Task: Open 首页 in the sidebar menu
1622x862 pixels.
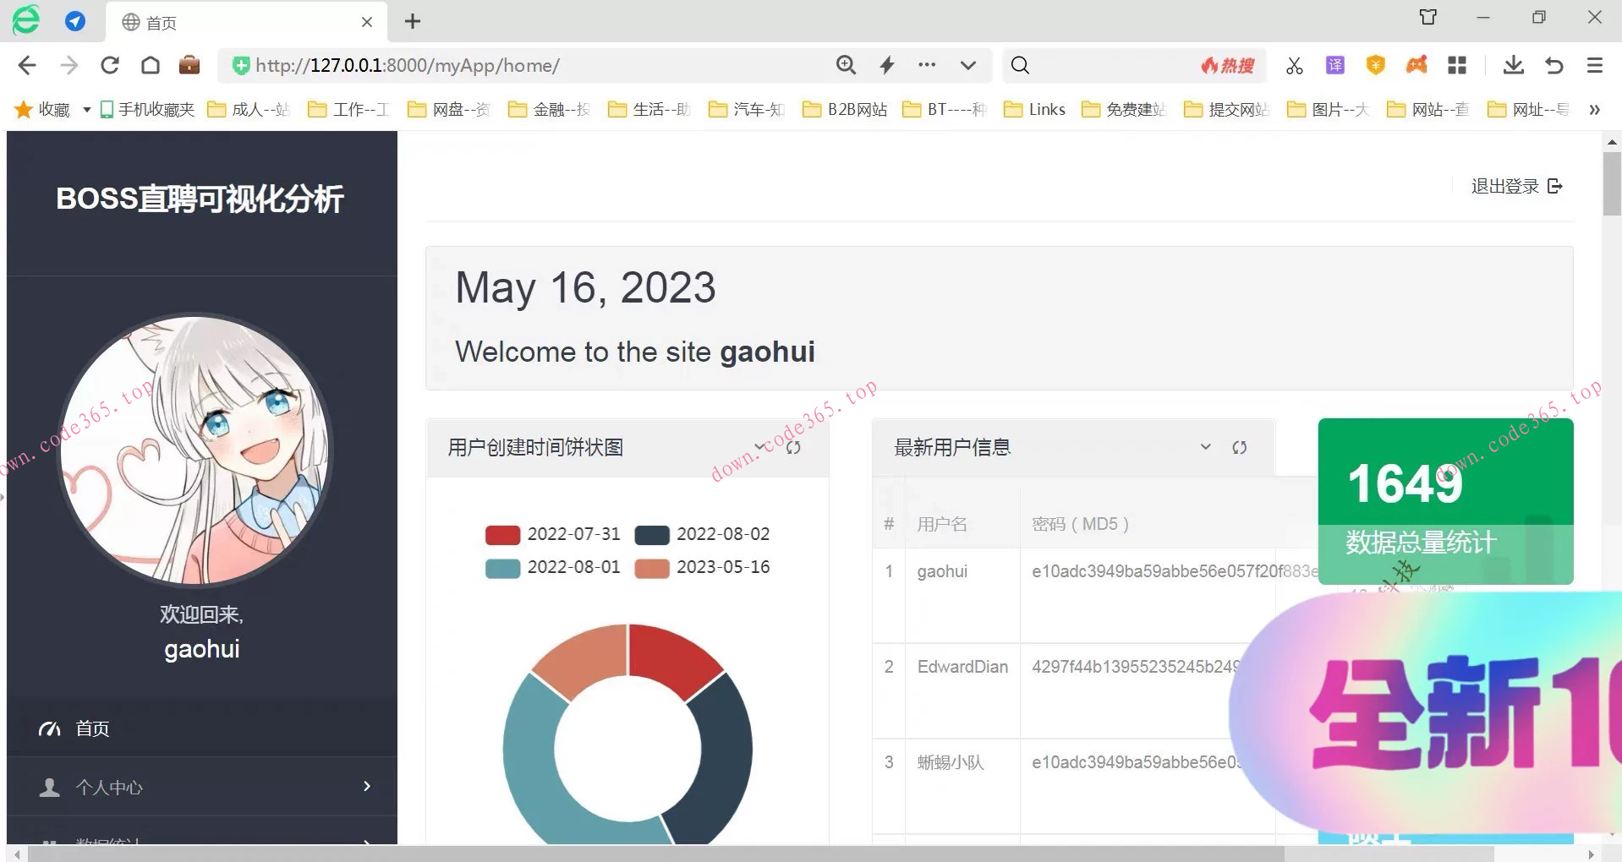Action: pos(202,728)
